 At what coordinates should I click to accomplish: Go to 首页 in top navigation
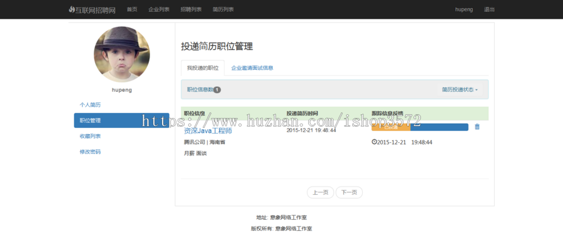(x=132, y=9)
